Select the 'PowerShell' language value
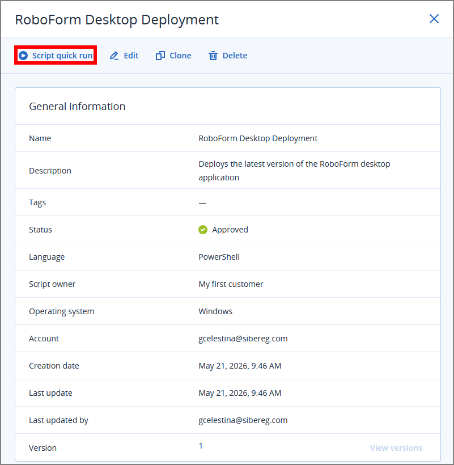The width and height of the screenshot is (454, 465). point(219,257)
